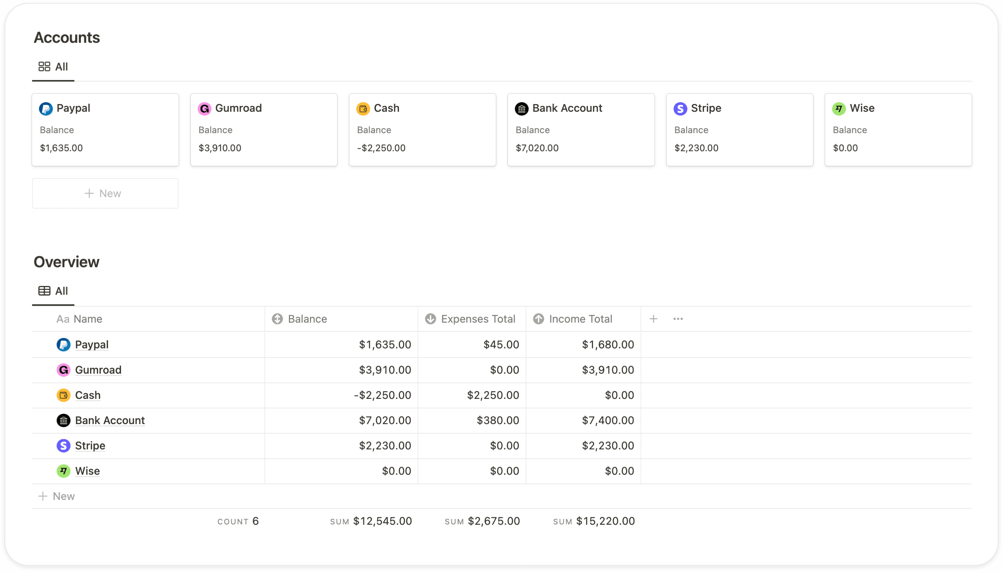Image resolution: width=1003 pixels, height=572 pixels.
Task: Click the Stripe icon in overview table
Action: 63,445
